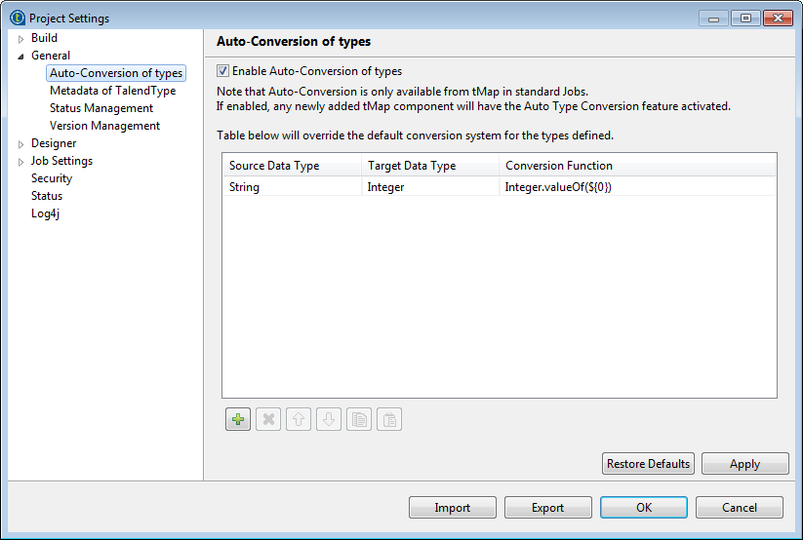Expand the Job Settings tree node
The width and height of the screenshot is (803, 540).
pyautogui.click(x=20, y=162)
